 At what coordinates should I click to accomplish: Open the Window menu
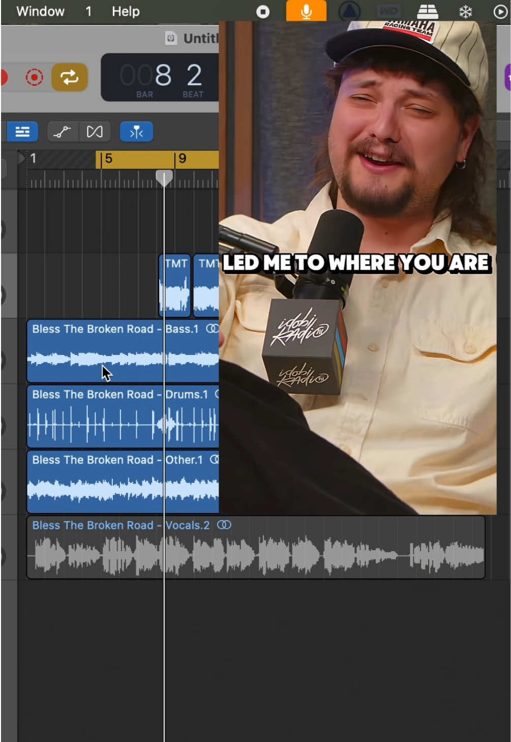point(41,11)
